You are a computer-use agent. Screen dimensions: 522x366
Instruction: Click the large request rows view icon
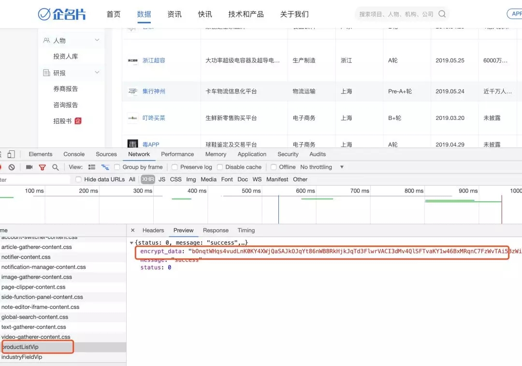pos(92,167)
